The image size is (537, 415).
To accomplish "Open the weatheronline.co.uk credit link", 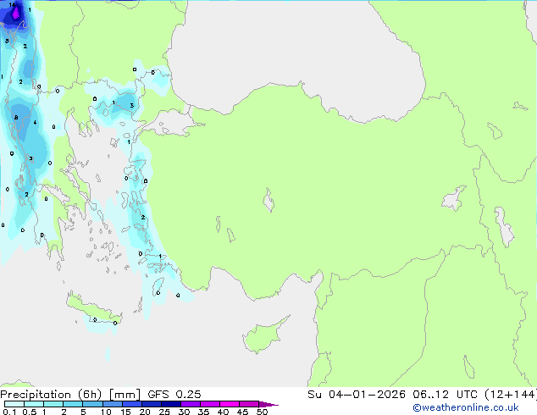I will click(x=466, y=407).
